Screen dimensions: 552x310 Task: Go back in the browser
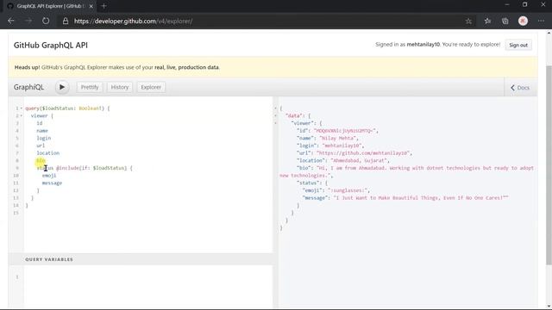pyautogui.click(x=11, y=21)
